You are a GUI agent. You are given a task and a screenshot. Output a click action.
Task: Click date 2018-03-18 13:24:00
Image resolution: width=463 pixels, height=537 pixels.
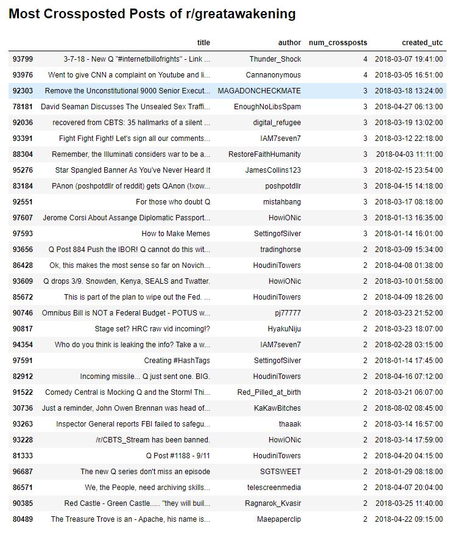(x=409, y=91)
